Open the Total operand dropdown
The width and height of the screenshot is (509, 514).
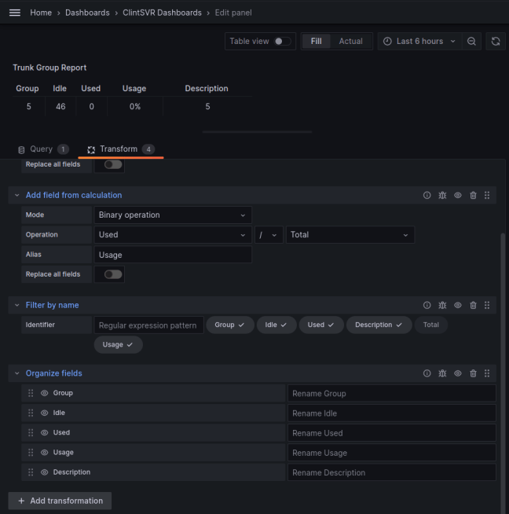350,235
